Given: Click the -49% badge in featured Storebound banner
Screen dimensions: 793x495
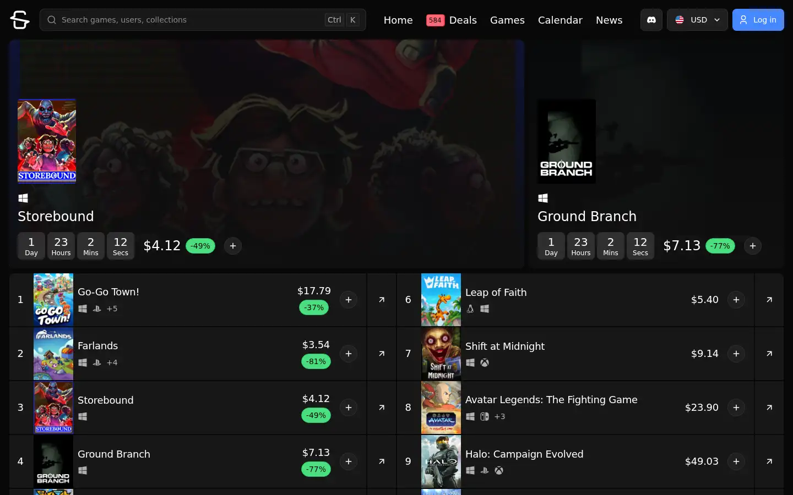Looking at the screenshot, I should point(200,246).
